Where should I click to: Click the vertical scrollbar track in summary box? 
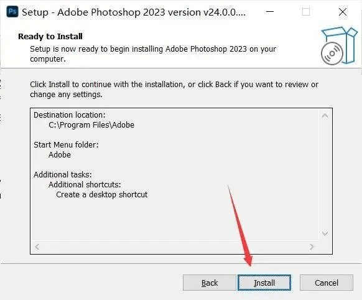(325, 174)
